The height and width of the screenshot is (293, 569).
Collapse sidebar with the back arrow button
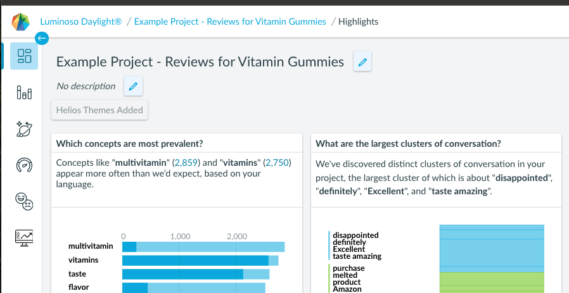point(42,38)
